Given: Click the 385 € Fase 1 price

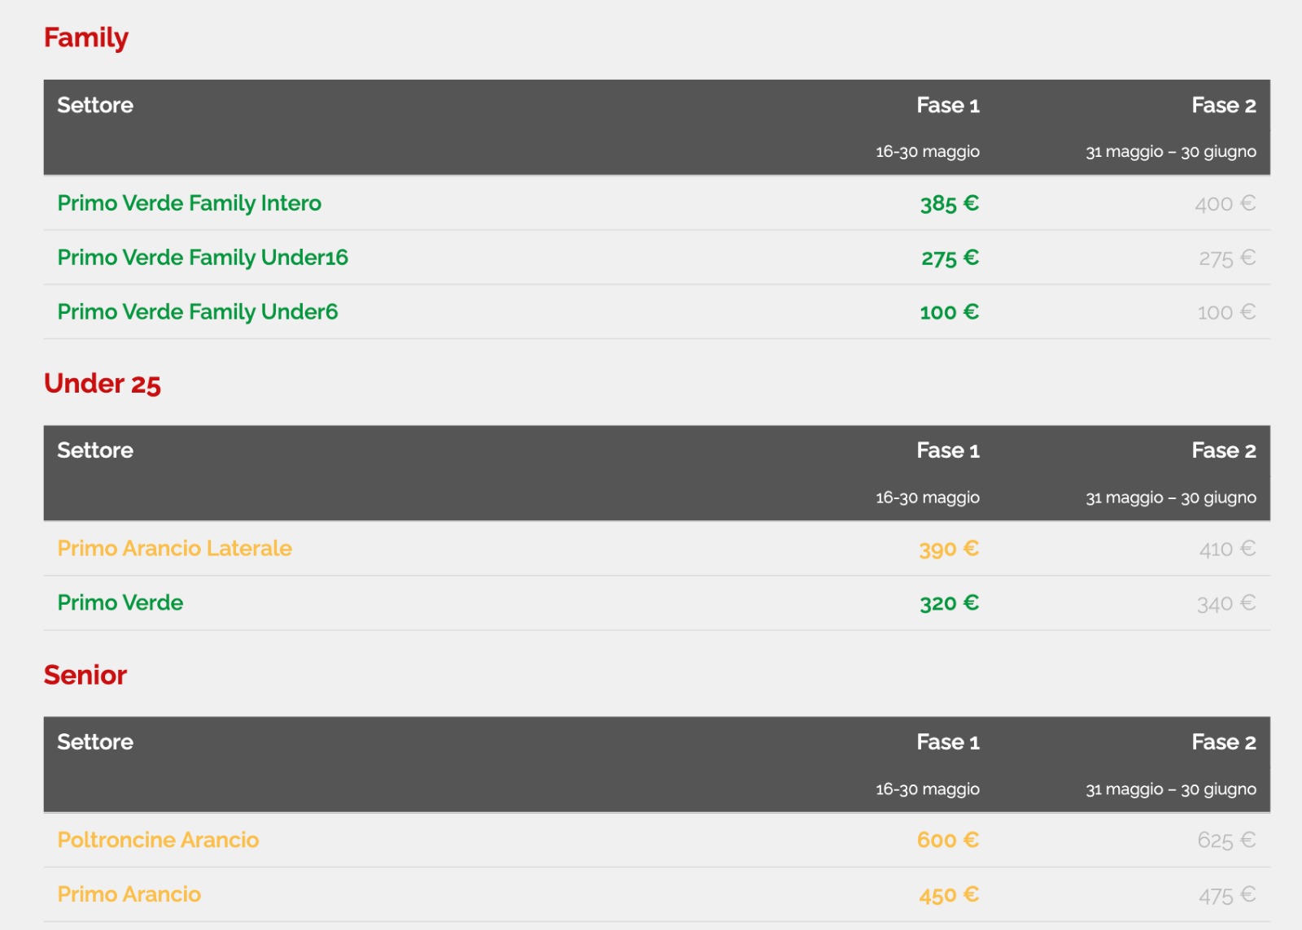Looking at the screenshot, I should (x=949, y=203).
